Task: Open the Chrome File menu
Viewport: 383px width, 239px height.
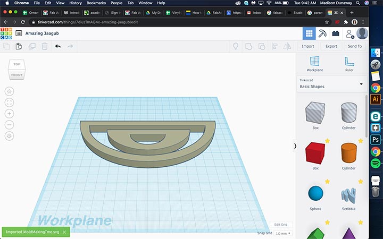Action: 37,3
